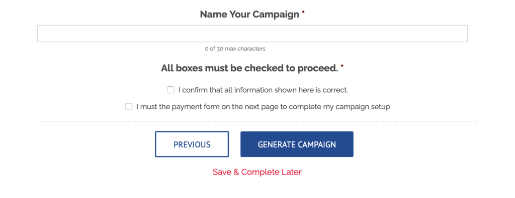Viewport: 515px width, 198px height.
Task: Submit with the solid blue GENERATE CAMPAIGN button
Action: click(297, 144)
